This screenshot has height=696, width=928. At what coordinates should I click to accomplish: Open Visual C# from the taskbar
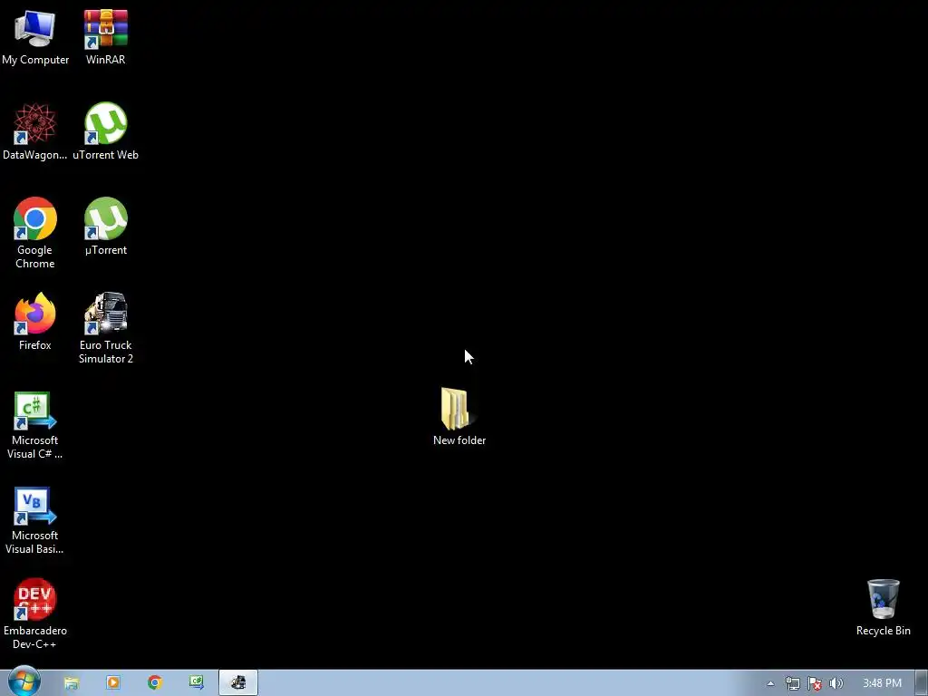197,683
